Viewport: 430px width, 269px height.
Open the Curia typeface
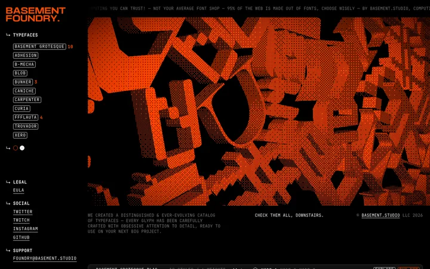(x=21, y=108)
